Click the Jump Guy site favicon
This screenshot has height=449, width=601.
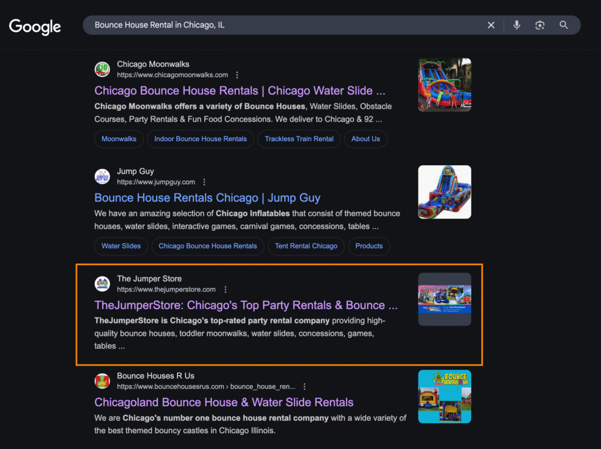pos(102,176)
